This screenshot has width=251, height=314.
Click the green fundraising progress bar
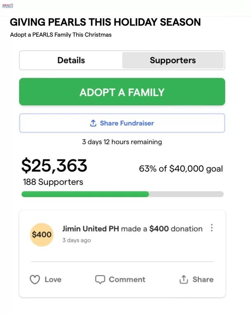(85, 194)
